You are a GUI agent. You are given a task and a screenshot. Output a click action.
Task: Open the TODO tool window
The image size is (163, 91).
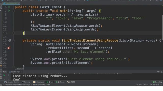click(x=71, y=82)
